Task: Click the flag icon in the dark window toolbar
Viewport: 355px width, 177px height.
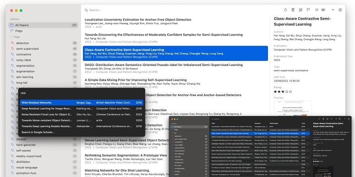Action: tap(332, 119)
